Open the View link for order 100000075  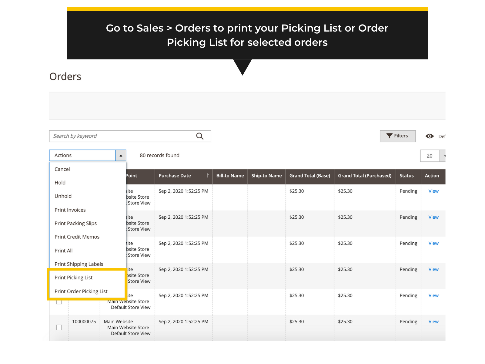click(433, 321)
